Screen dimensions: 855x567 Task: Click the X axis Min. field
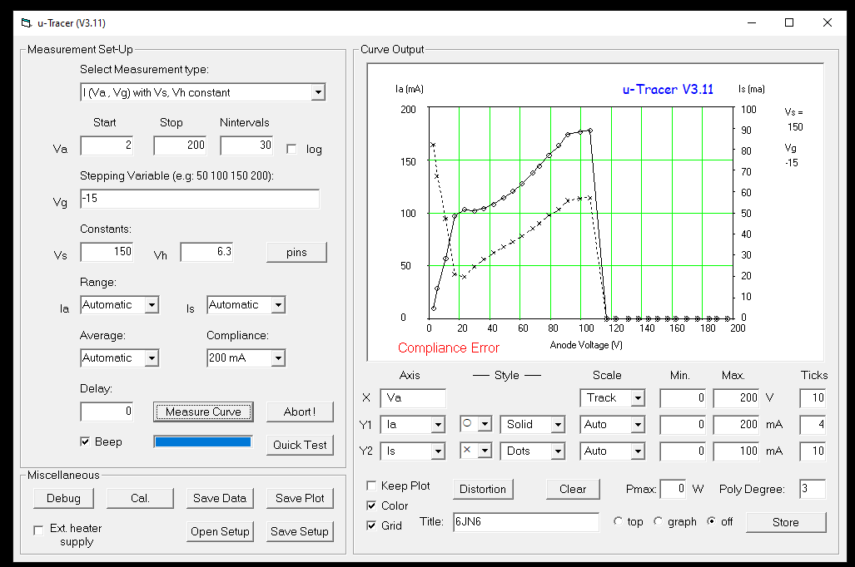[x=683, y=398]
